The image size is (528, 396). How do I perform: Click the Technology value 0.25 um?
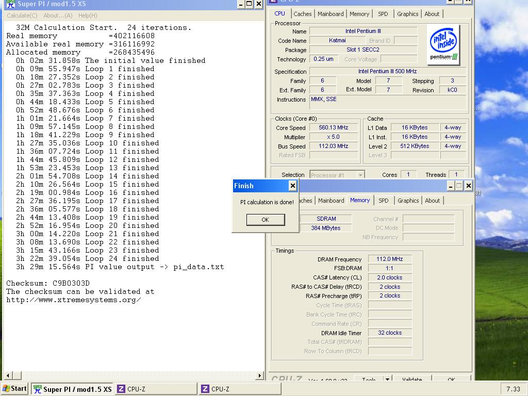[x=323, y=59]
